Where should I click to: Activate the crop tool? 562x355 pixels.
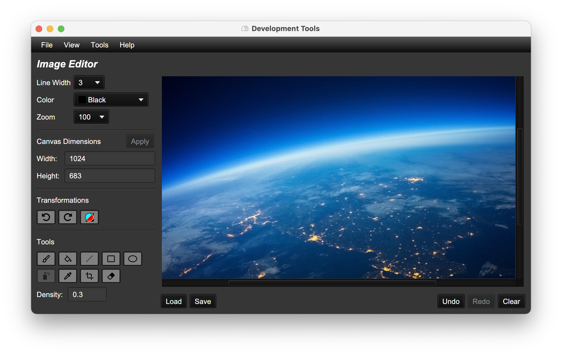point(89,276)
